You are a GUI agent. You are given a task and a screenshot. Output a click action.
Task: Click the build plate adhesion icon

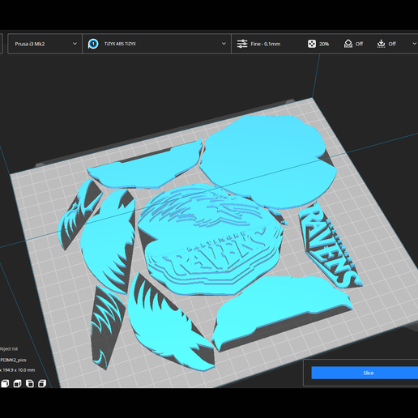coord(381,44)
